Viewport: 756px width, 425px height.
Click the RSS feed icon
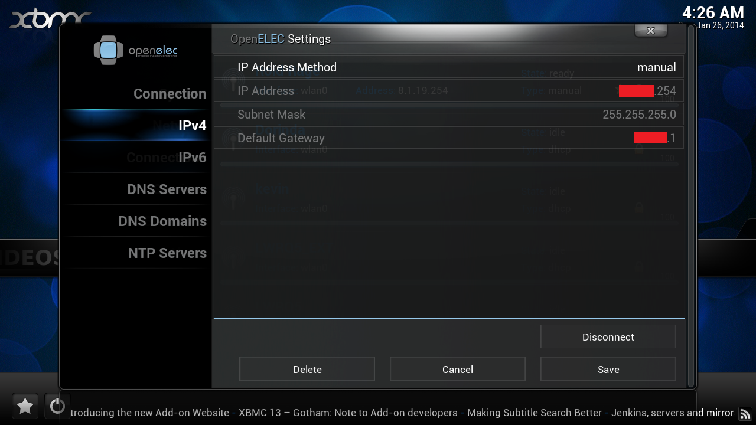(745, 414)
